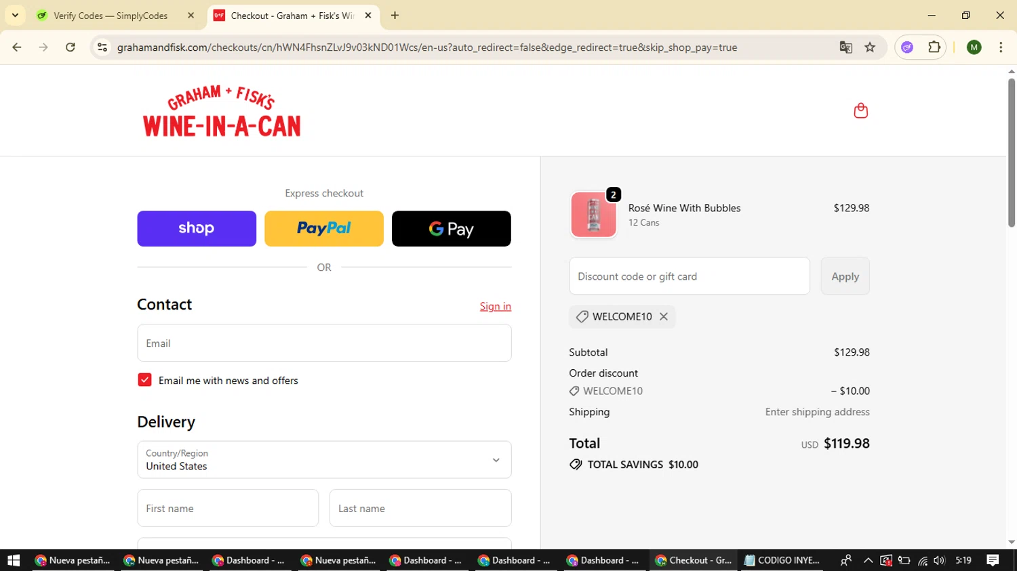Screen dimensions: 1017x571
Task: Focus the Discount code or gift card field
Action: (690, 276)
